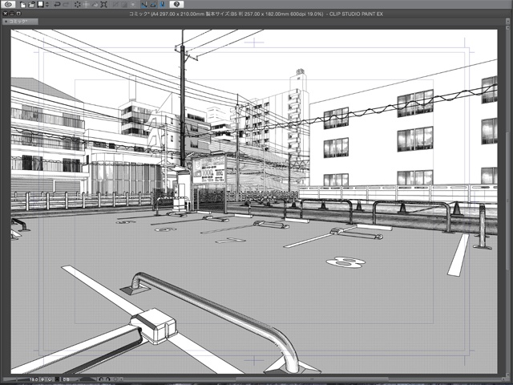Click the rotation slider in the bottom bar
The image size is (513, 385).
click(87, 379)
